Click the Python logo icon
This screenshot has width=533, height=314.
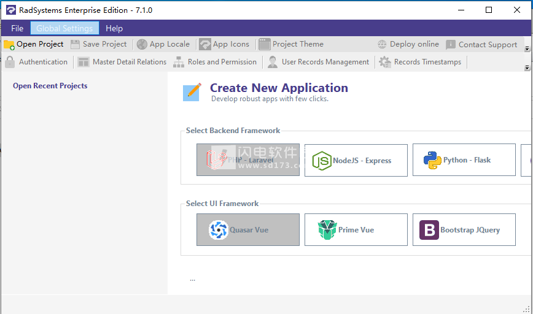pyautogui.click(x=432, y=160)
